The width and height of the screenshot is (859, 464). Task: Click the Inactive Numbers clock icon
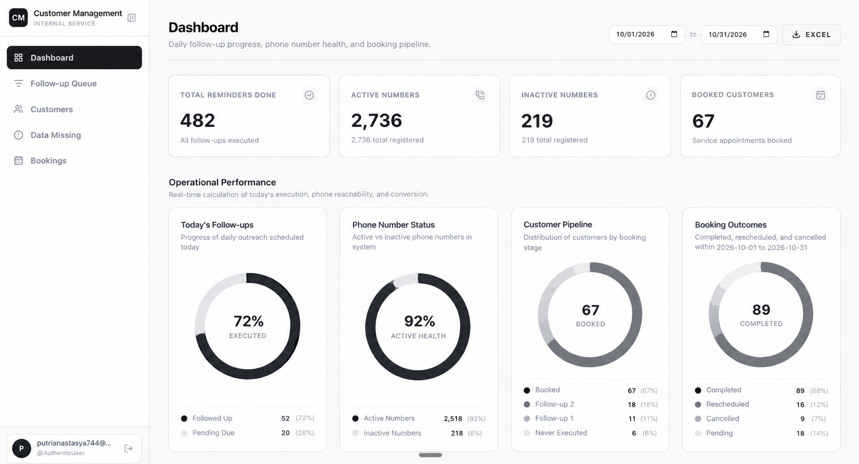coord(651,95)
